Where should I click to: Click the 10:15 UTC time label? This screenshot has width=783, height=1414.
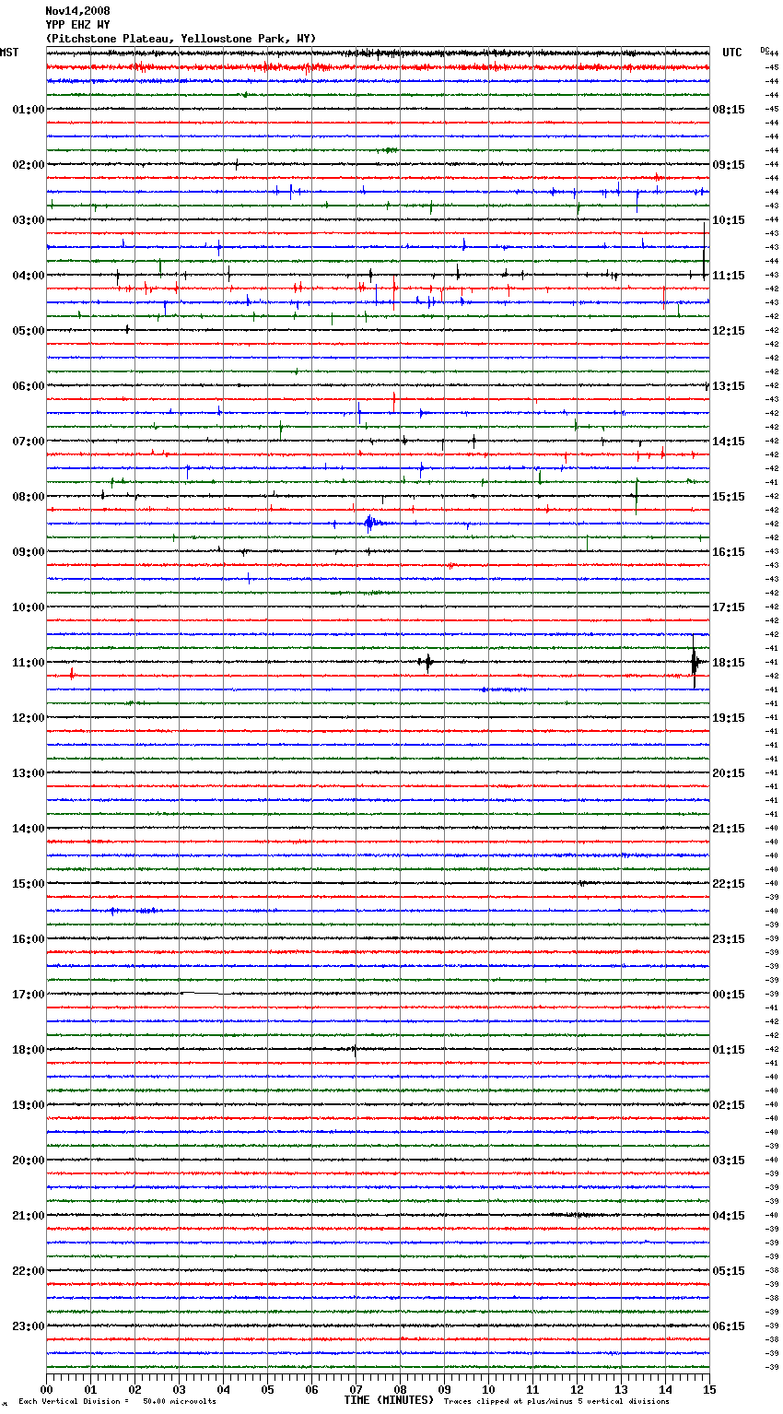[x=729, y=220]
